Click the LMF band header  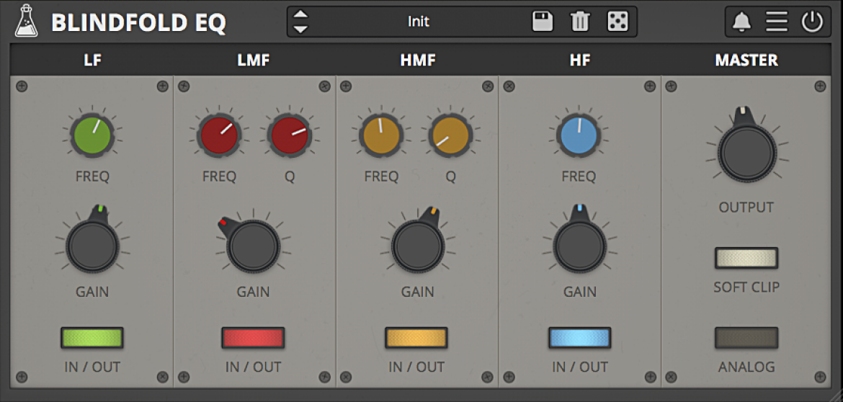point(253,61)
